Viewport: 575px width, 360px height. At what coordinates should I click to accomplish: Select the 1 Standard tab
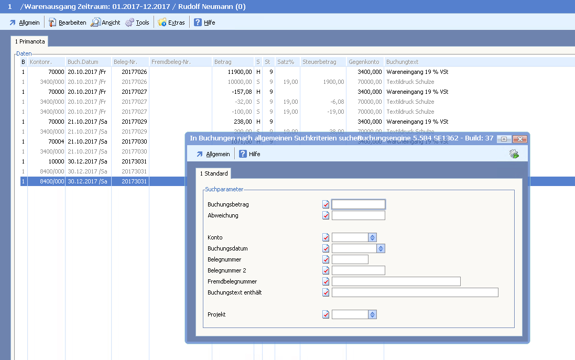pyautogui.click(x=213, y=173)
